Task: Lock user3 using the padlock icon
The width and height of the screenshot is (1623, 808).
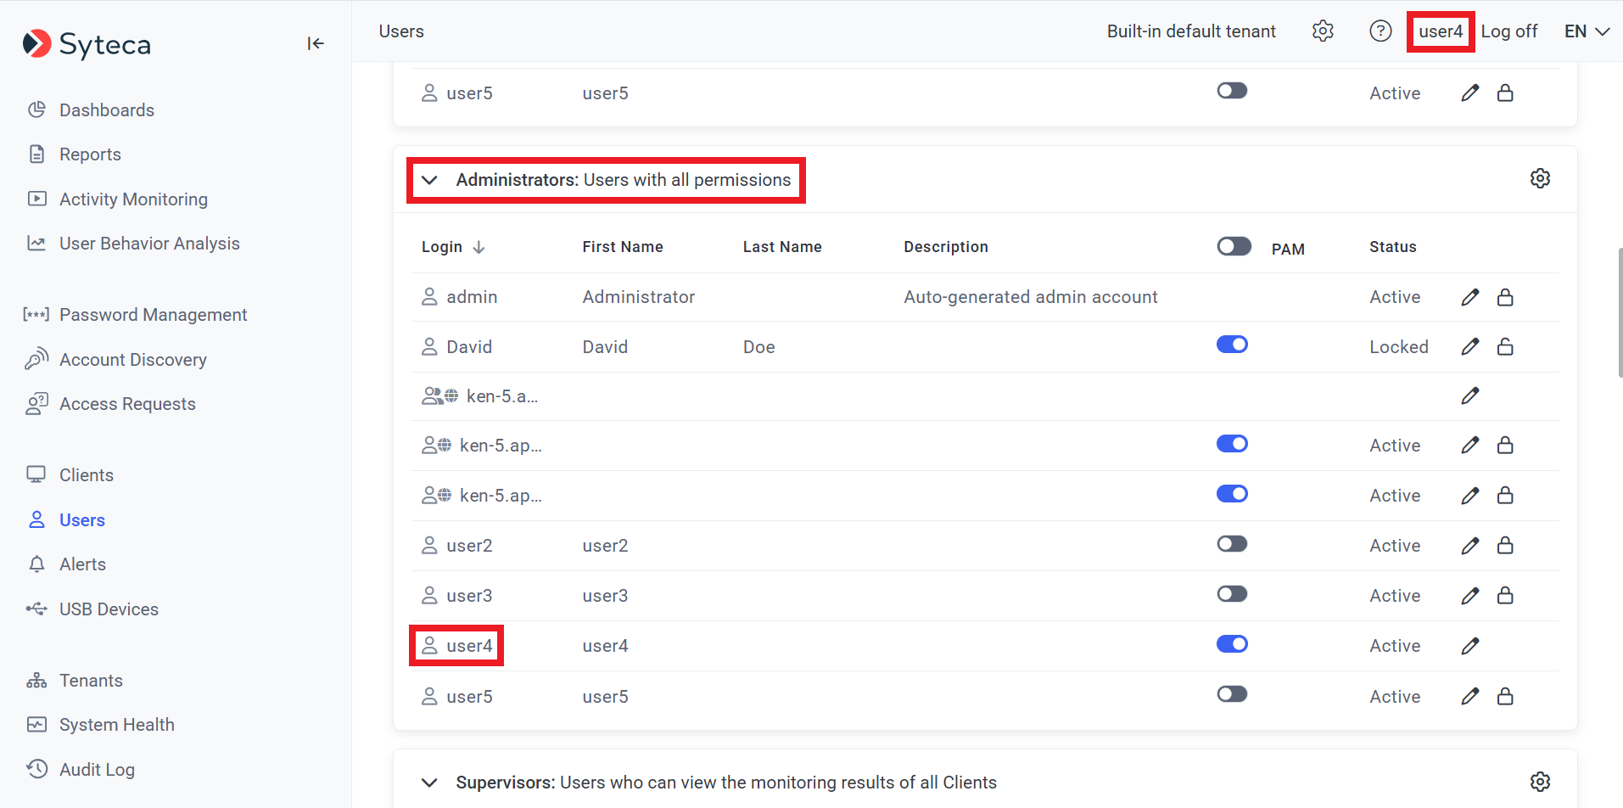Action: pos(1505,596)
